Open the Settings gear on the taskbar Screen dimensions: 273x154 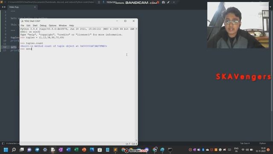pyautogui.click(x=45, y=150)
